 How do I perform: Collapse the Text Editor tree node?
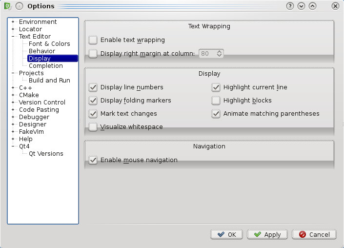[13, 37]
